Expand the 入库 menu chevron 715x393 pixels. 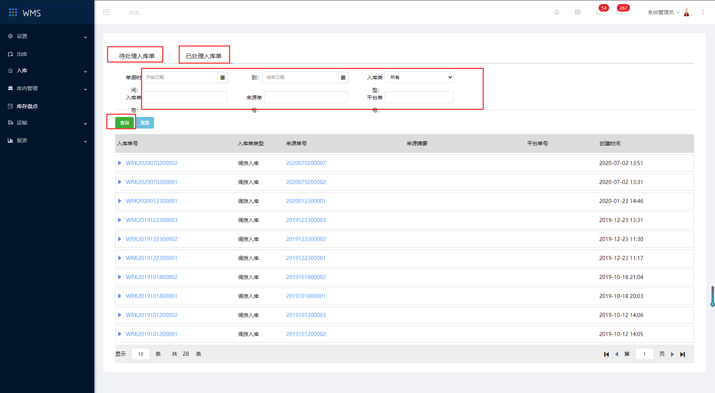pos(85,72)
